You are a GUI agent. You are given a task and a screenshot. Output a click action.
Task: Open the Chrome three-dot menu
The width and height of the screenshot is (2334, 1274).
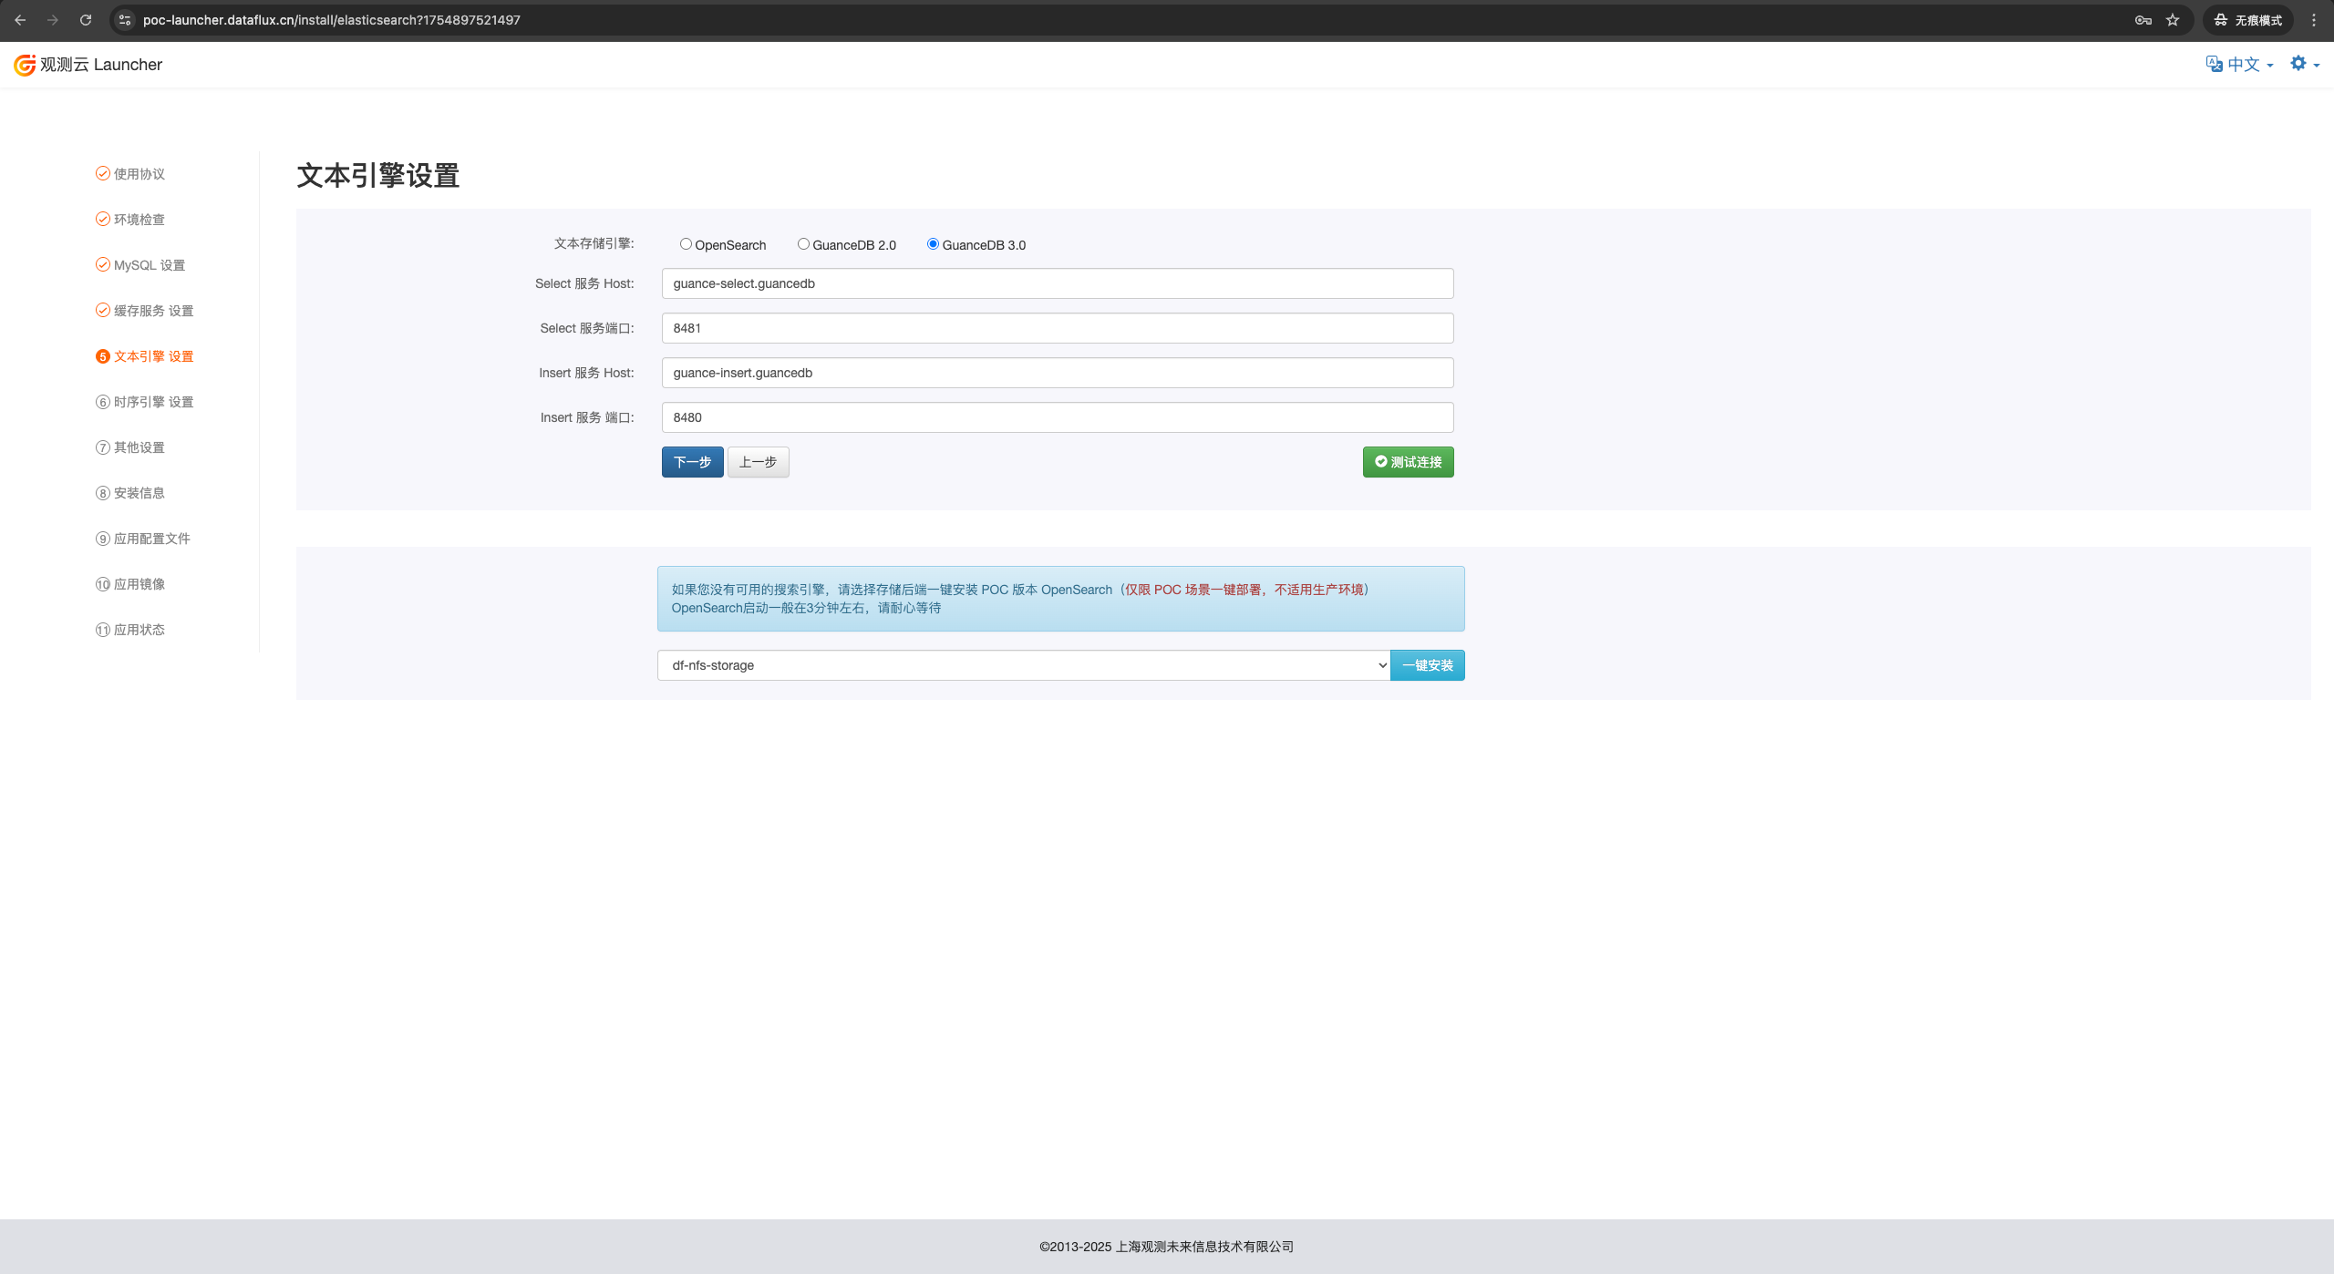pos(2313,20)
